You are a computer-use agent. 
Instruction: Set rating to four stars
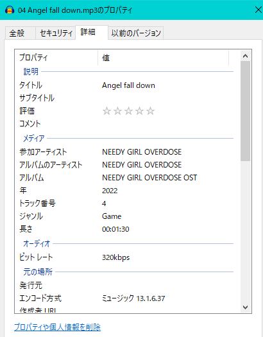[139, 111]
